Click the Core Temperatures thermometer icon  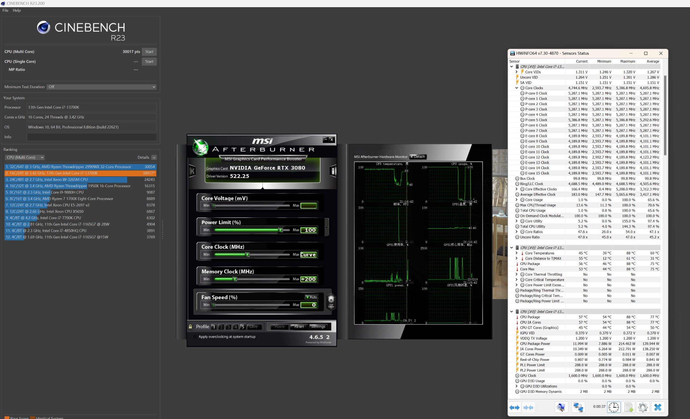click(522, 253)
